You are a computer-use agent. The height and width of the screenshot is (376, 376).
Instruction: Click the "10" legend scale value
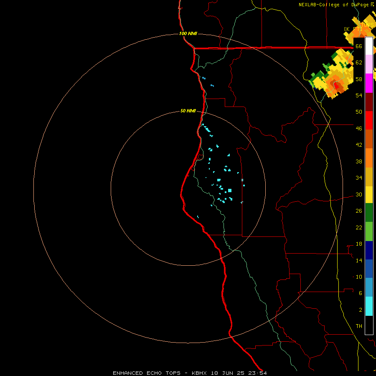pos(359,277)
